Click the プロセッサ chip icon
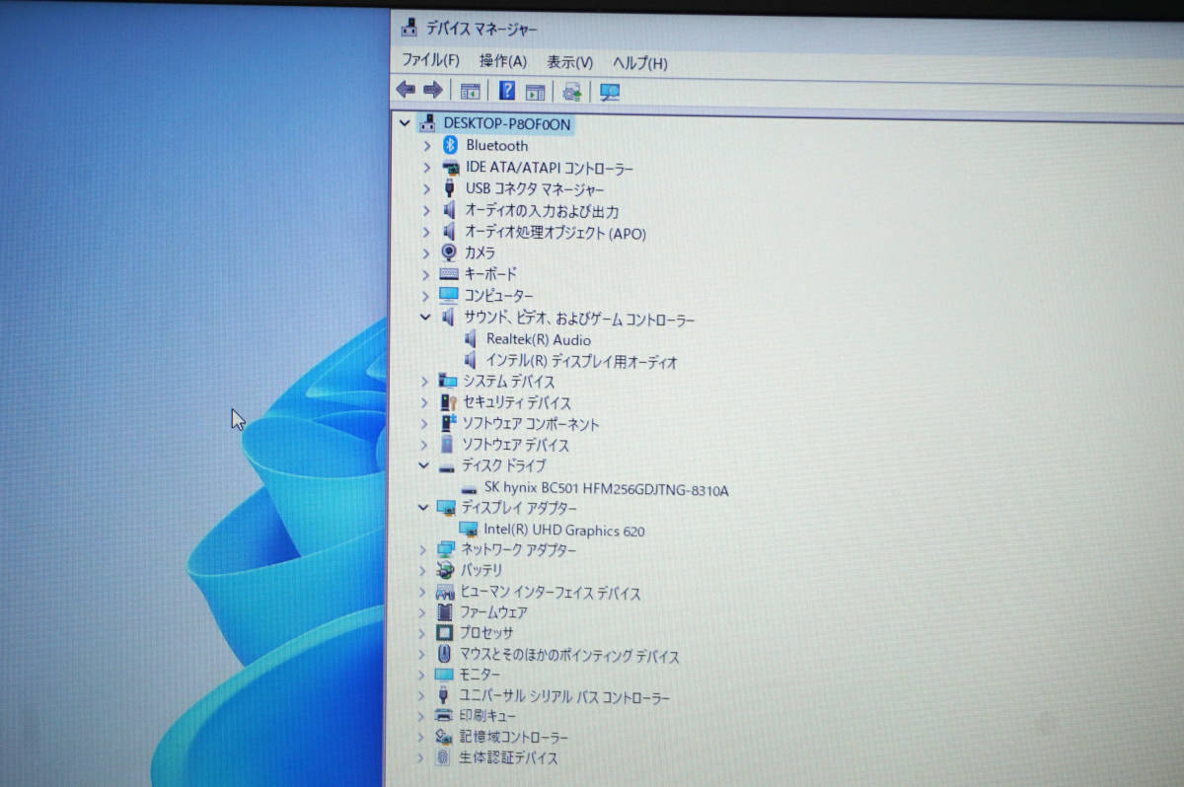 point(445,633)
